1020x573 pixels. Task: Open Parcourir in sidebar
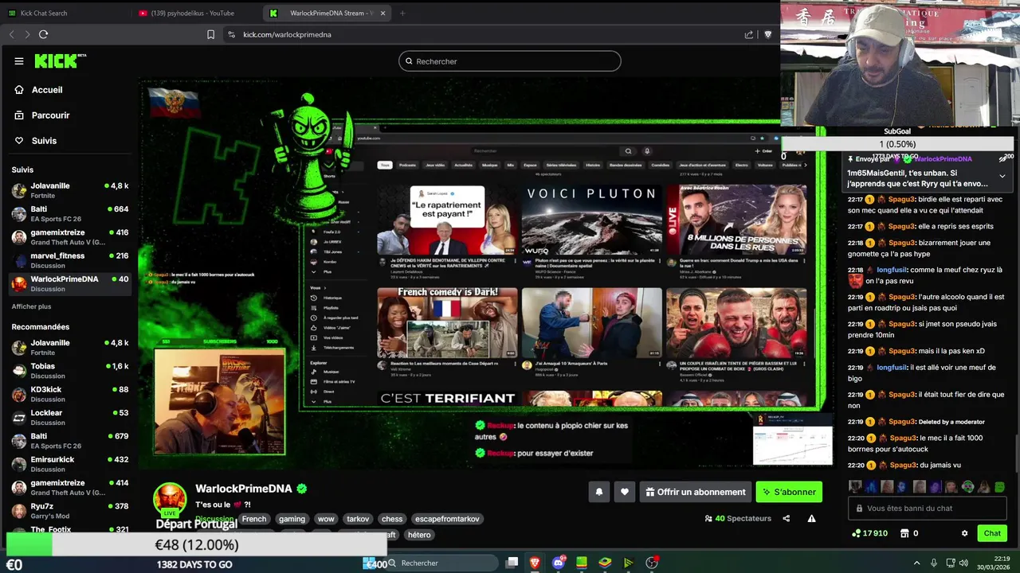(x=50, y=115)
